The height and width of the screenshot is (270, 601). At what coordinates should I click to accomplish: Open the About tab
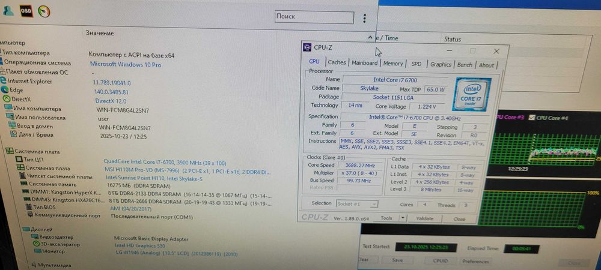pos(486,65)
